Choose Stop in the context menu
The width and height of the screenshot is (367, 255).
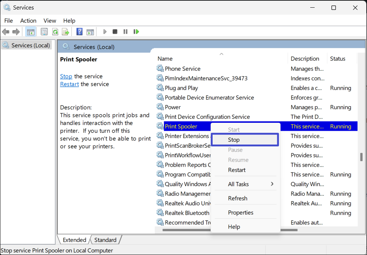tap(234, 140)
